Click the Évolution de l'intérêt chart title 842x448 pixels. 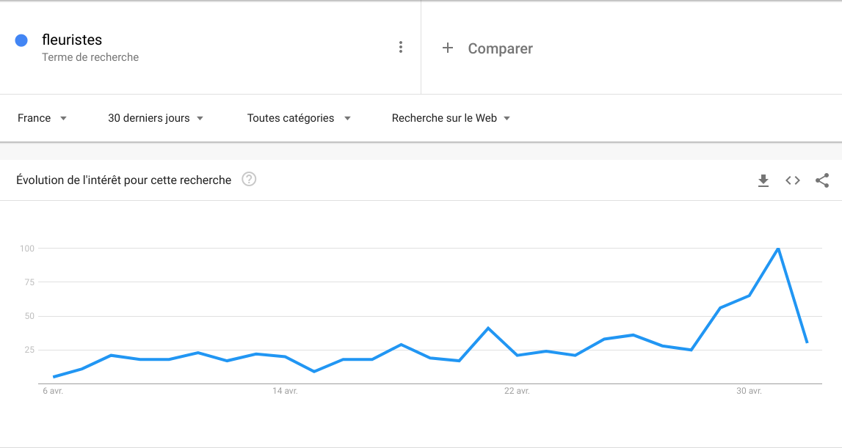click(123, 180)
